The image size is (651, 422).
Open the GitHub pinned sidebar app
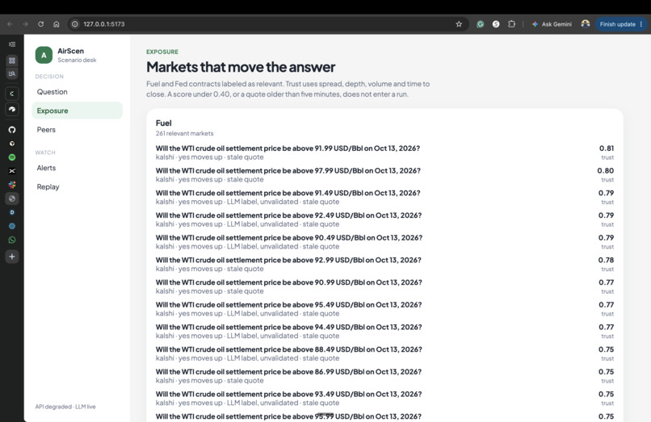tap(12, 129)
